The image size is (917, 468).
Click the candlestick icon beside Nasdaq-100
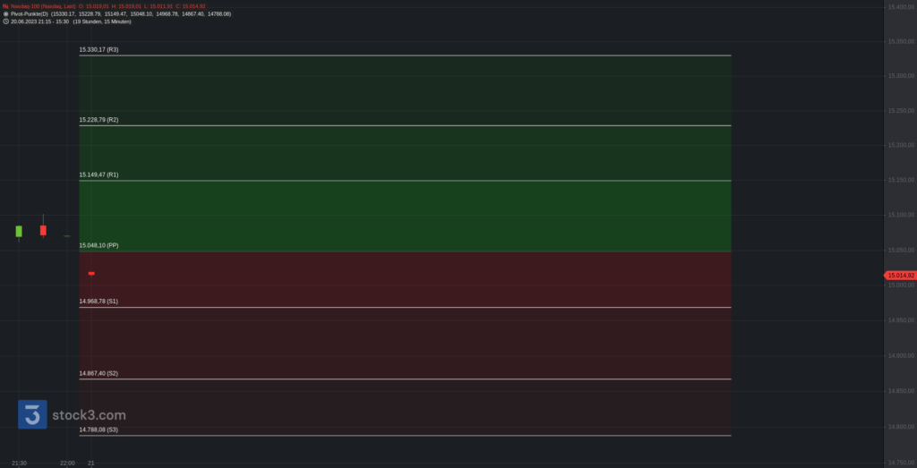point(6,6)
